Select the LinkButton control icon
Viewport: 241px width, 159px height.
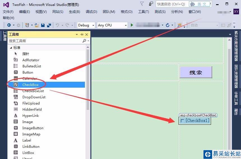click(x=16, y=146)
